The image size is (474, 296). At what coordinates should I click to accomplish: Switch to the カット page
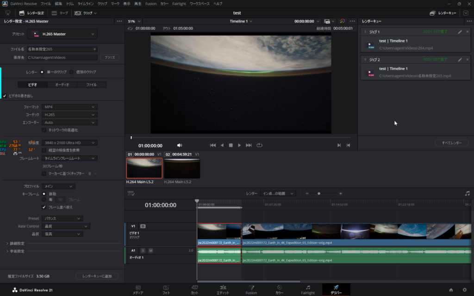pos(194,290)
